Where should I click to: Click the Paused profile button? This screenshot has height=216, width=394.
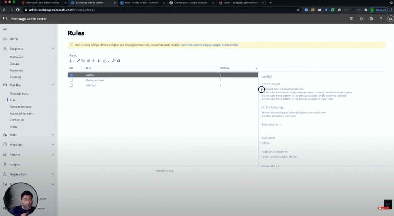click(378, 10)
